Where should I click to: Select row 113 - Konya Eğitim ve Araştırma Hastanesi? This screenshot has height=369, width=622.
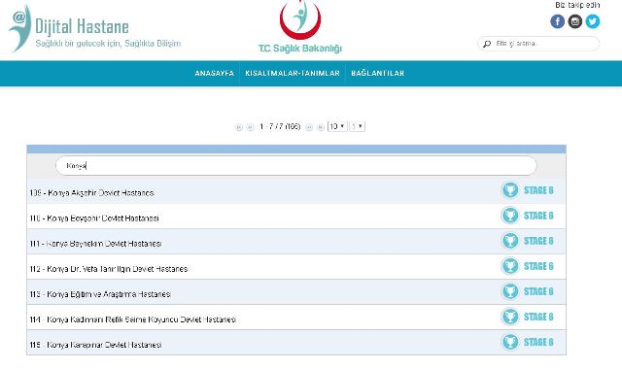click(295, 292)
